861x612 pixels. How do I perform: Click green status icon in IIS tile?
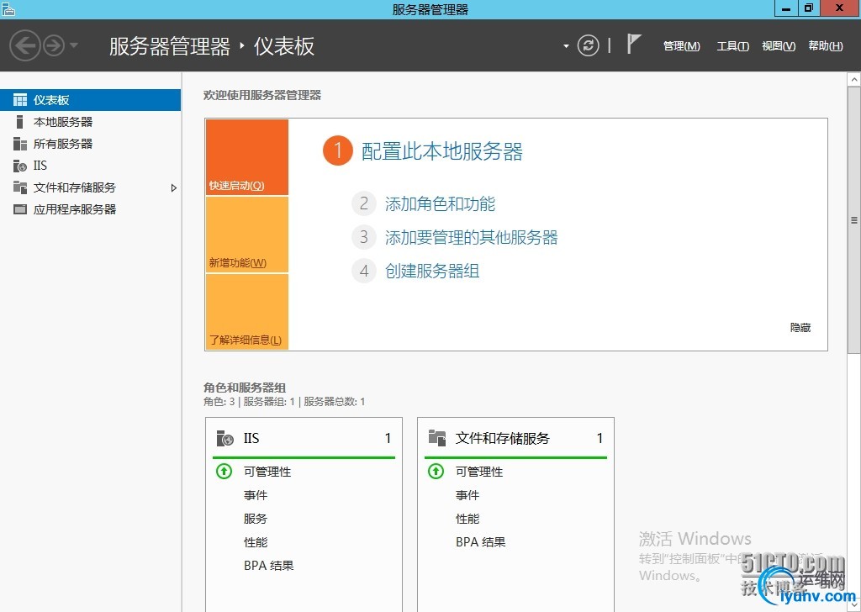(224, 472)
